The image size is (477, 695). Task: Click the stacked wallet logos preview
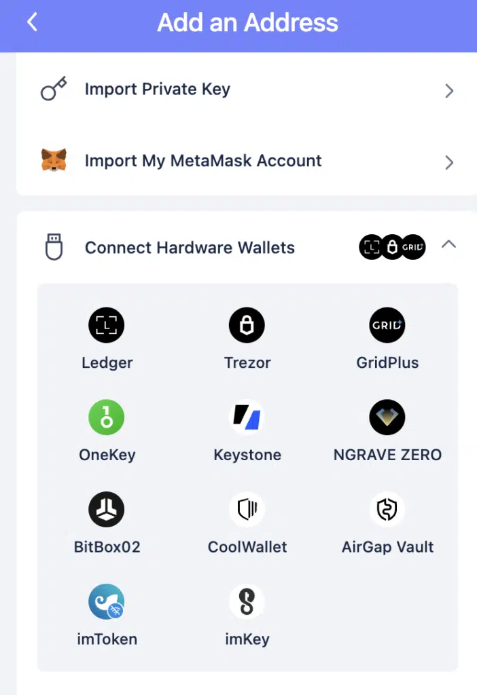(392, 248)
